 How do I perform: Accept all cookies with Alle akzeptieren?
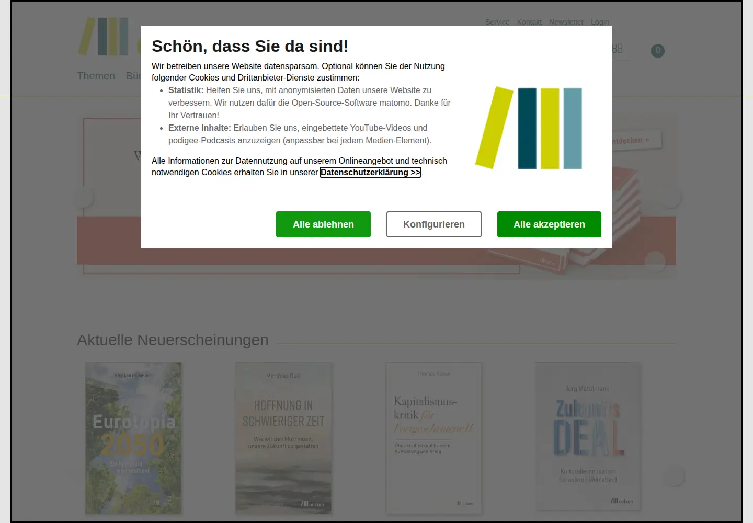(549, 224)
